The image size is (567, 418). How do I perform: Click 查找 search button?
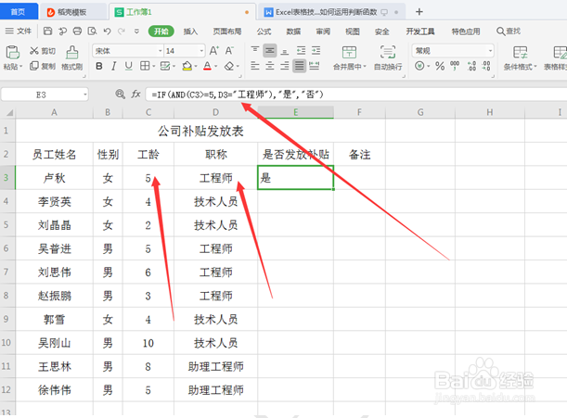pos(508,32)
